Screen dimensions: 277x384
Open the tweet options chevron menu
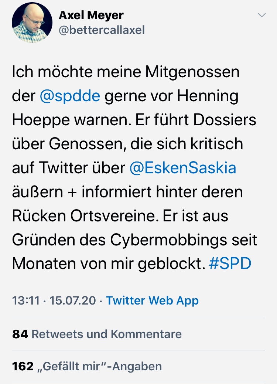pyautogui.click(x=261, y=16)
